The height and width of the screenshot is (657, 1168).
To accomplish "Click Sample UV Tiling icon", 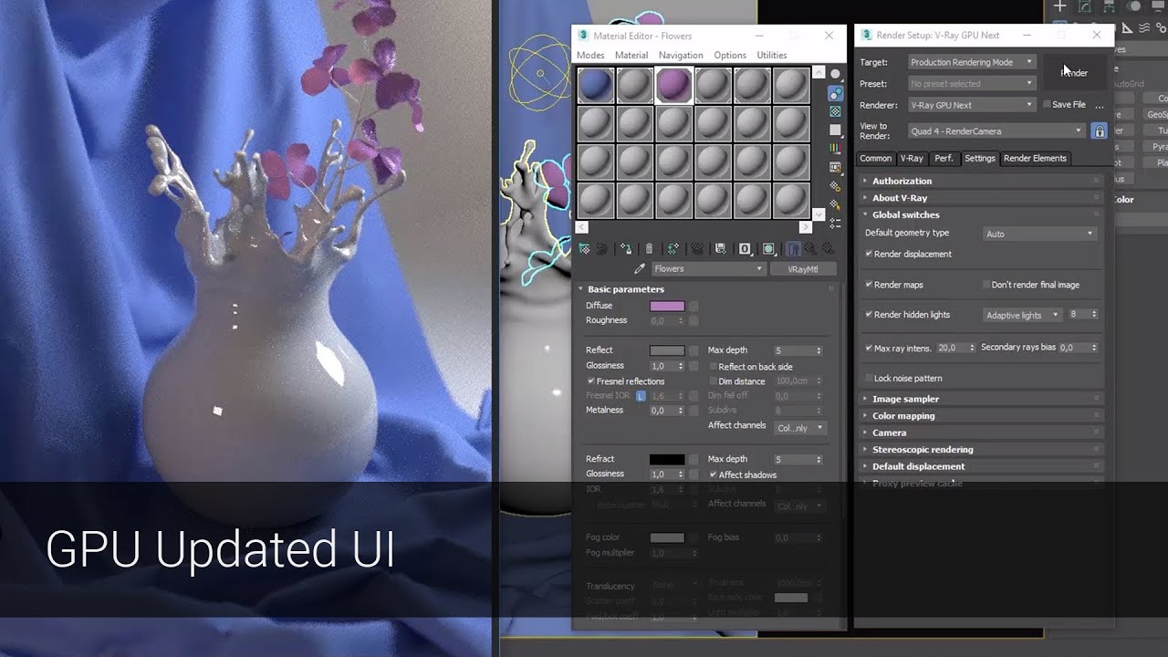I will click(x=835, y=130).
